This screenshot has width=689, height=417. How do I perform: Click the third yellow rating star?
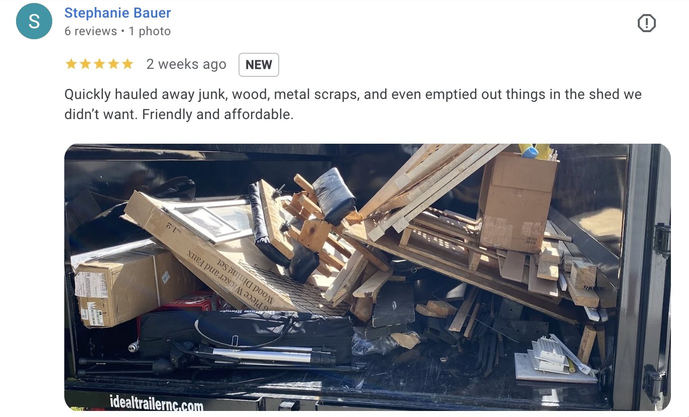click(x=99, y=64)
